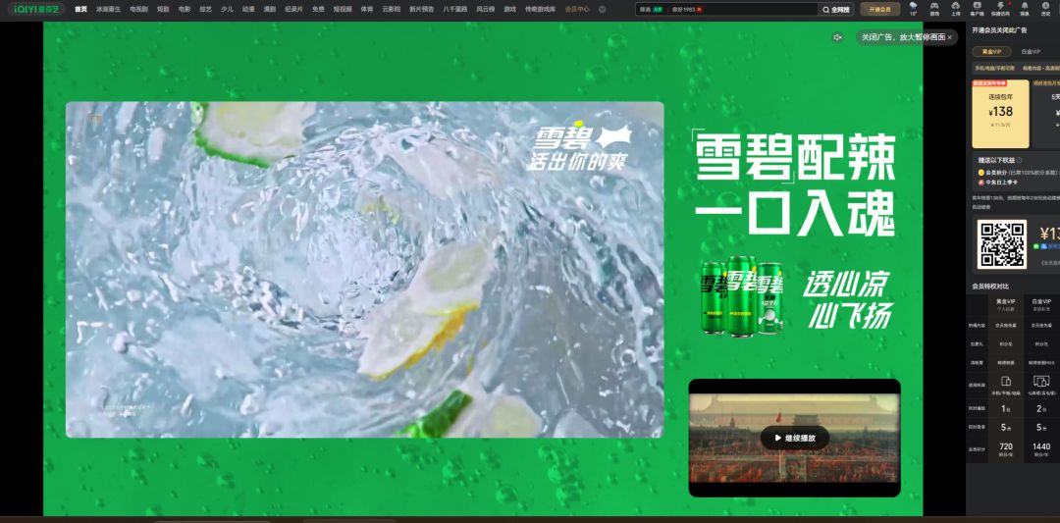
Task: Click the 全网搜 search button
Action: click(x=837, y=10)
